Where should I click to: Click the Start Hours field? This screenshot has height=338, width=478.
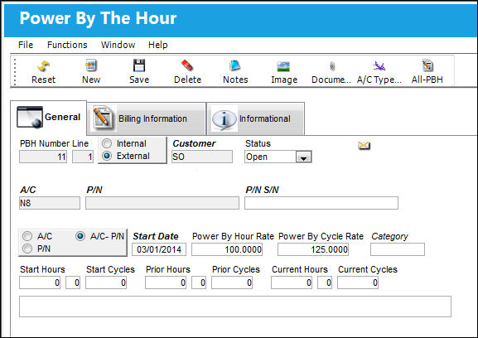[40, 282]
